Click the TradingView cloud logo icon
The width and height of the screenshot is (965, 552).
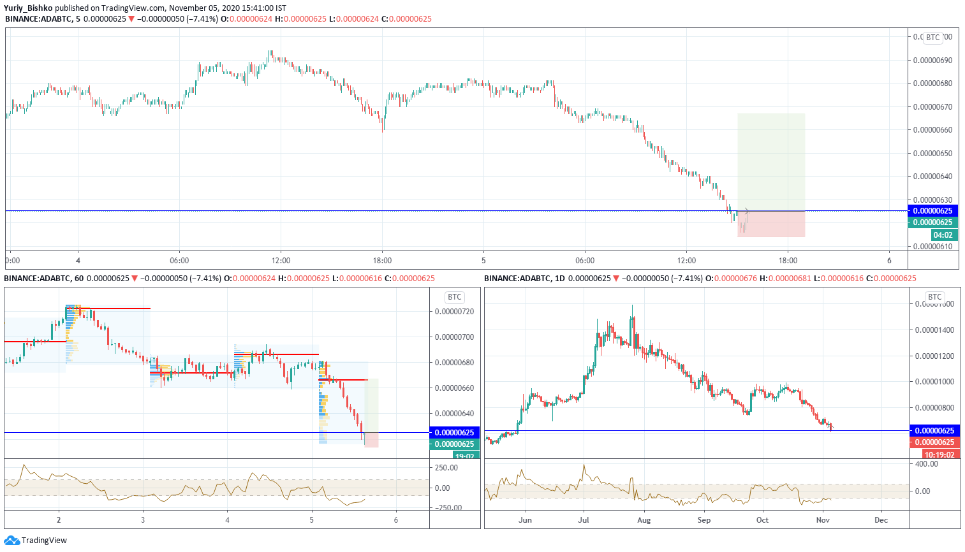click(11, 541)
